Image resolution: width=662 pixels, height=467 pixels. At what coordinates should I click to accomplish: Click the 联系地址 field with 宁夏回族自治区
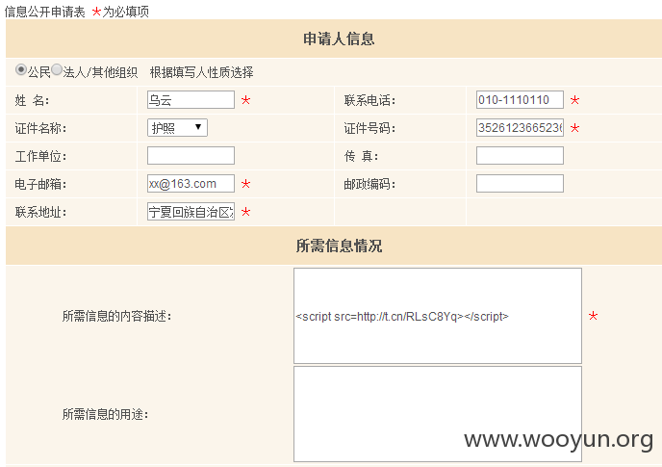tap(191, 211)
